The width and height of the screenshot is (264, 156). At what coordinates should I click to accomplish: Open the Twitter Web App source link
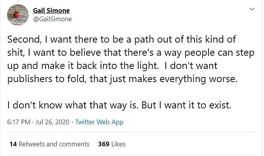point(99,122)
